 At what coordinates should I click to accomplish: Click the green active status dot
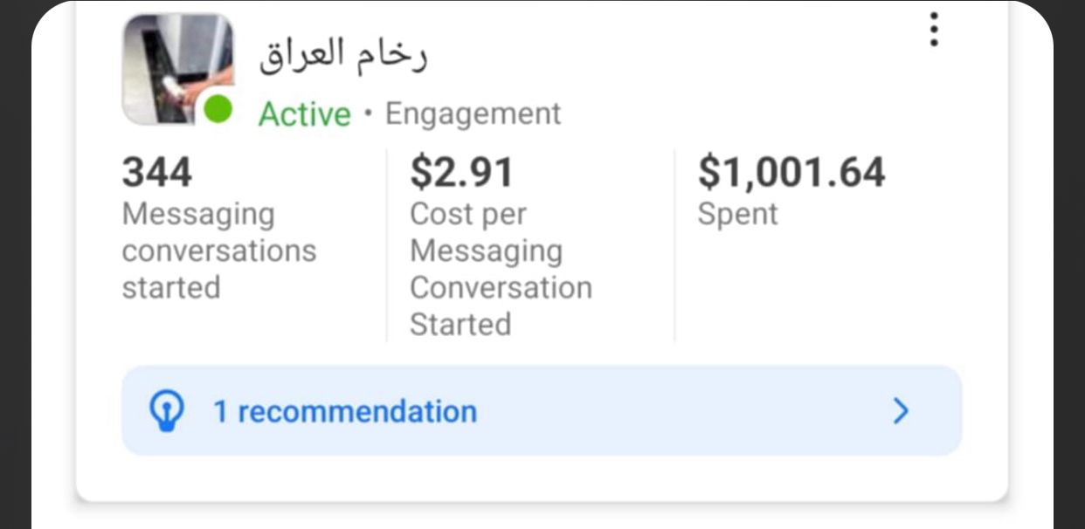pyautogui.click(x=218, y=110)
